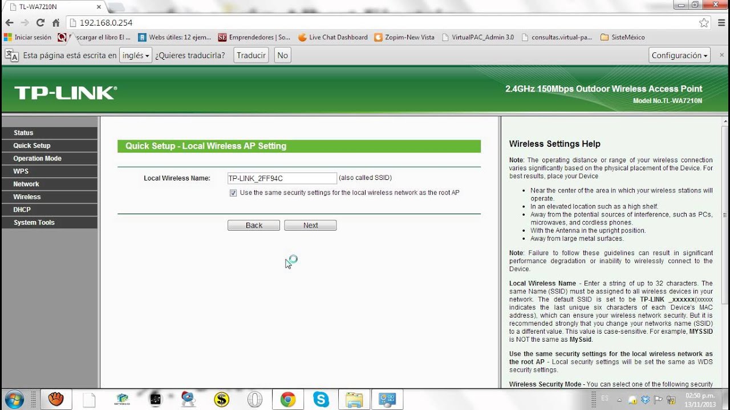Screen dimensions: 730x410
Task: Open the System Tools menu item
Action: (49, 223)
